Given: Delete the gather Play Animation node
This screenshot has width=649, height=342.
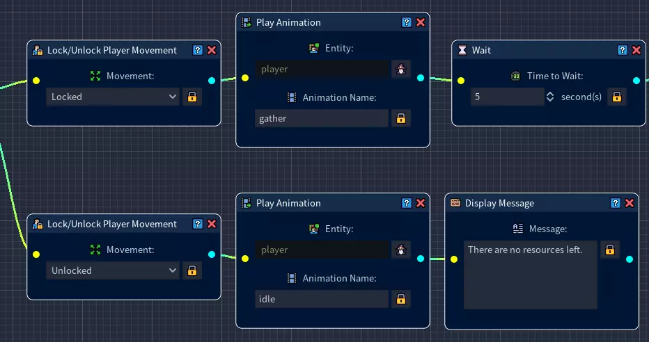Looking at the screenshot, I should coord(421,22).
